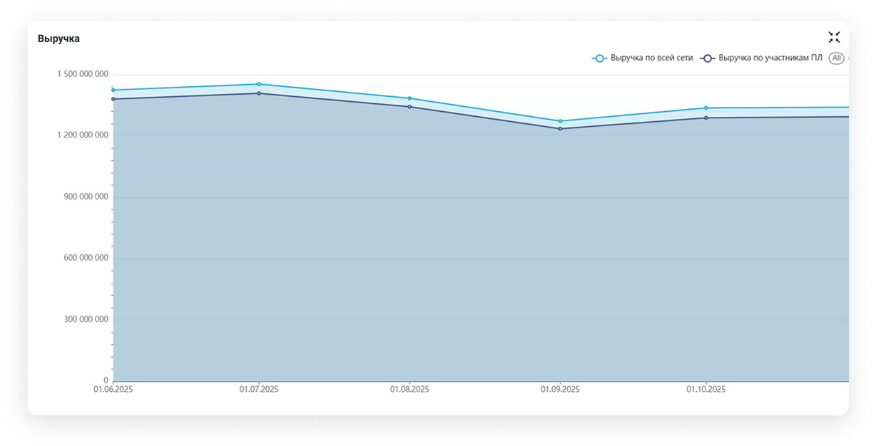Pick the light blue data point at 01.10.2025

point(706,108)
